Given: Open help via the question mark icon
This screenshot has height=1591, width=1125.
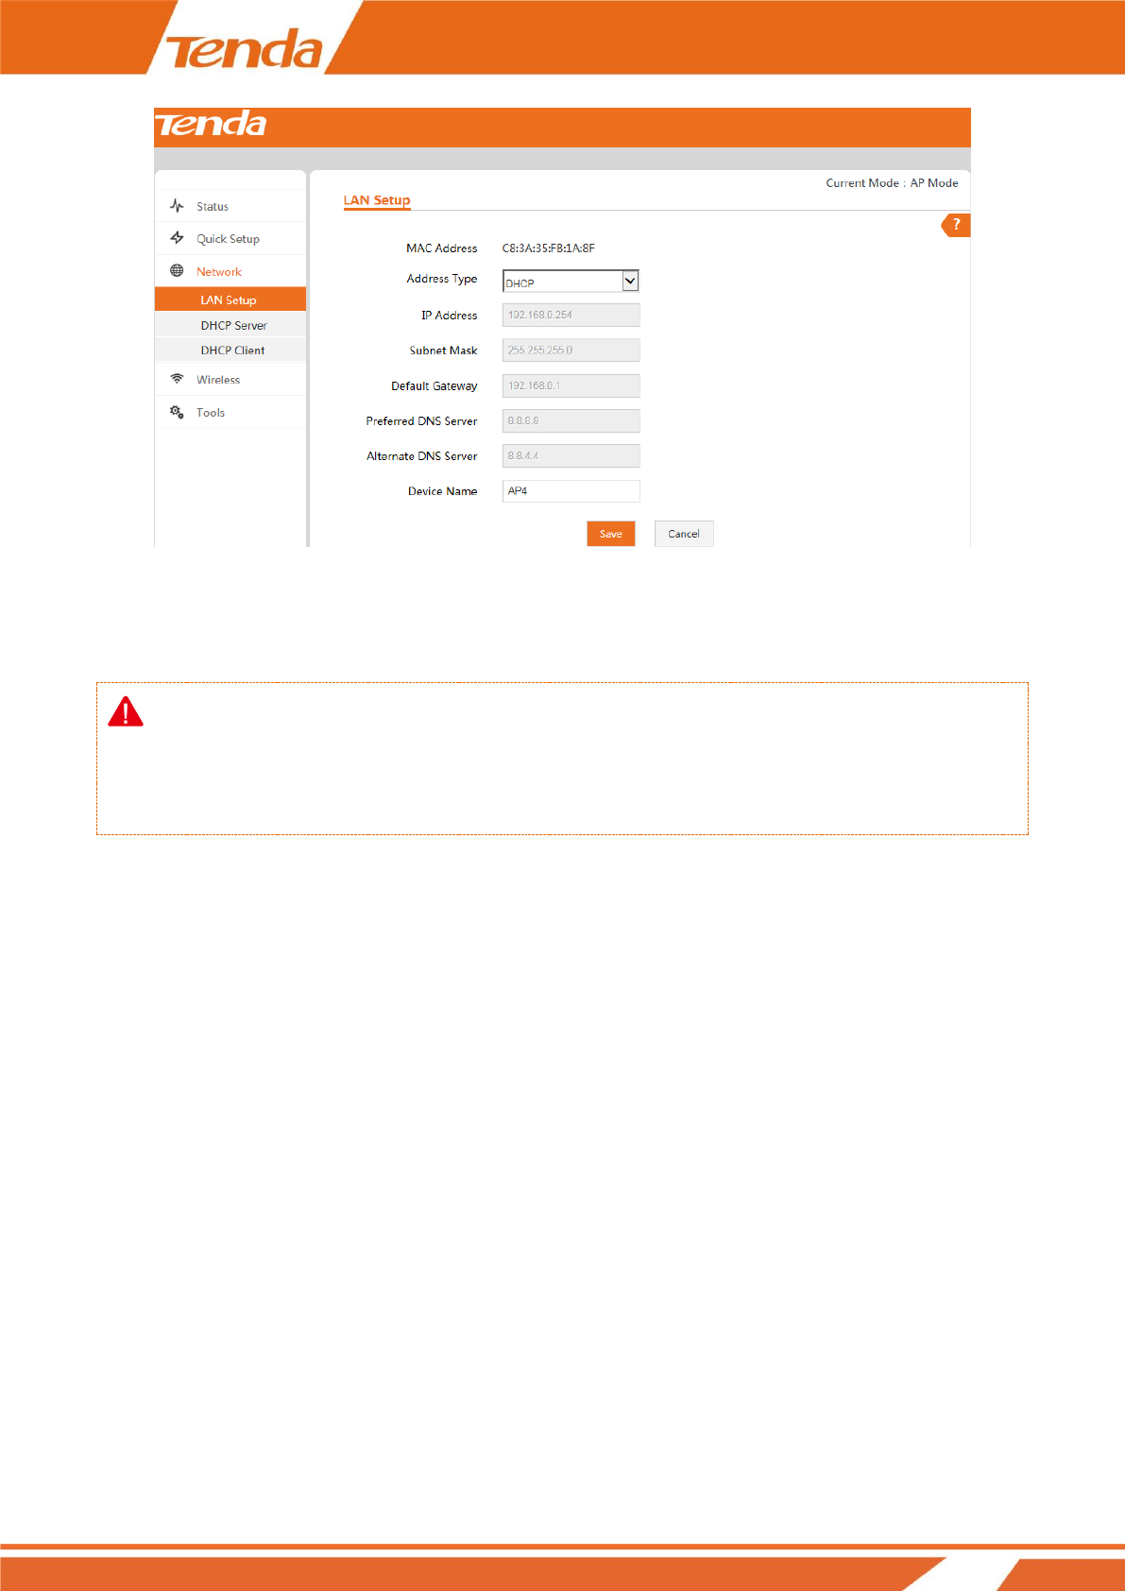Looking at the screenshot, I should [956, 225].
